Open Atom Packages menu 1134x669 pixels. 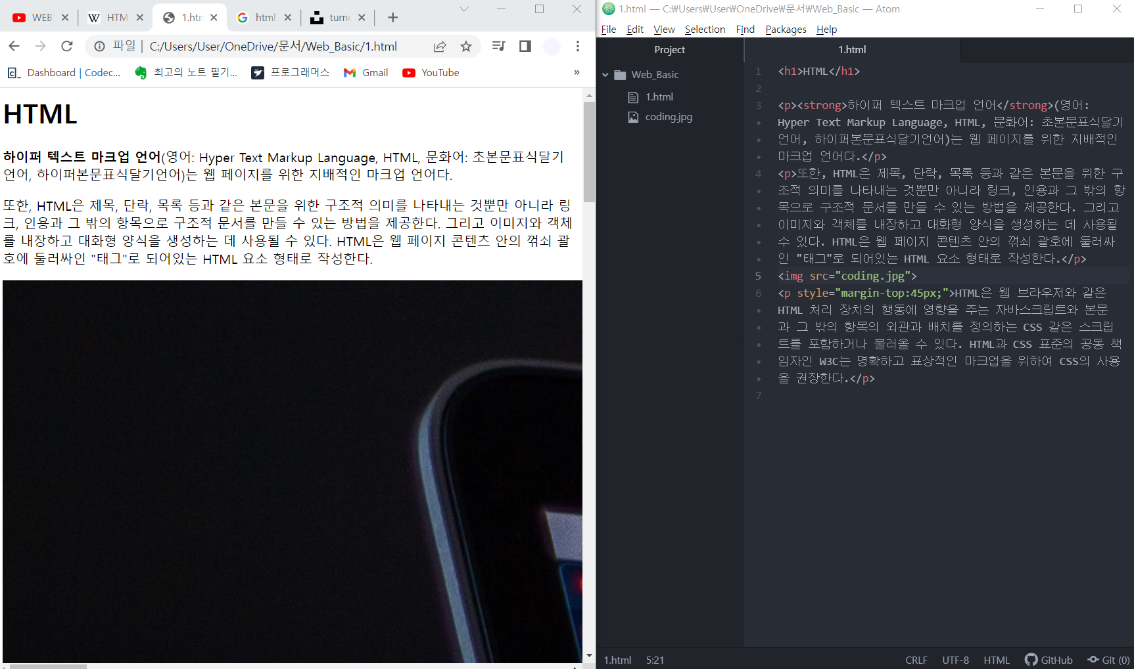[786, 30]
